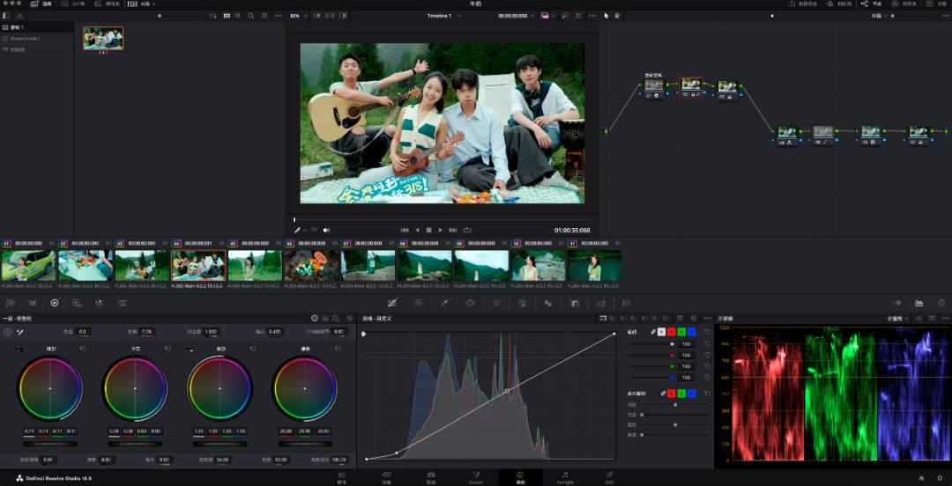The image size is (952, 486).
Task: Toggle the luminance Y curve channel
Action: pyautogui.click(x=663, y=332)
